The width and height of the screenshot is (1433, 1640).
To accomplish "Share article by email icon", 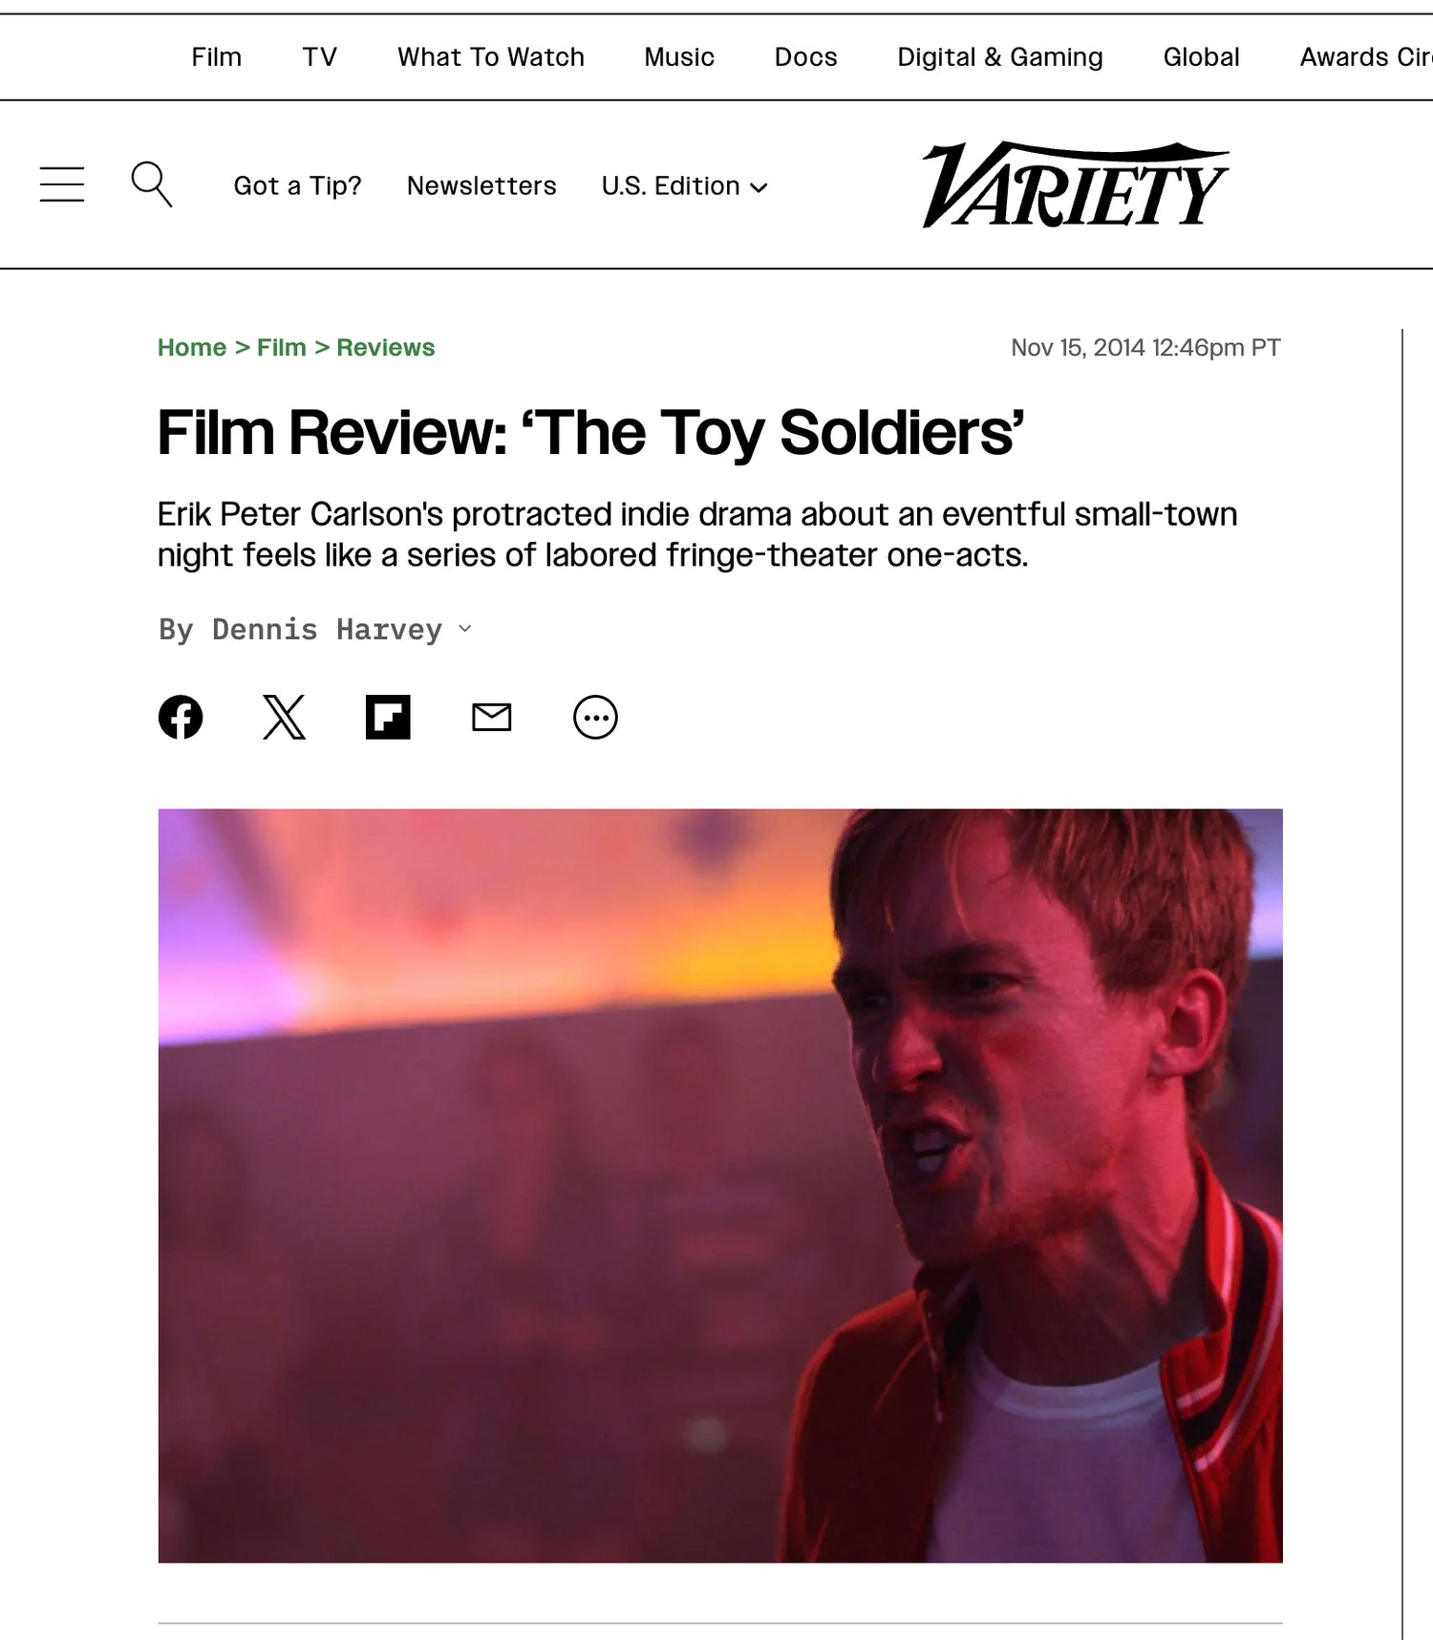I will [x=492, y=718].
